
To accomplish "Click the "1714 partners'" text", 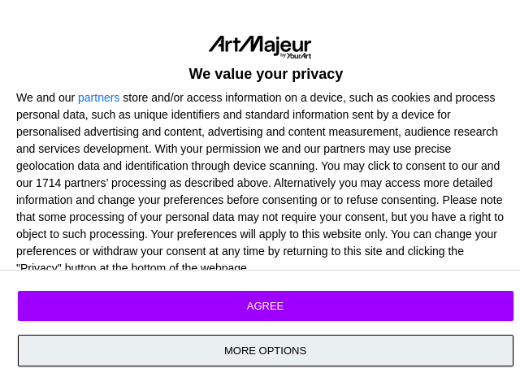I will click(x=75, y=183).
